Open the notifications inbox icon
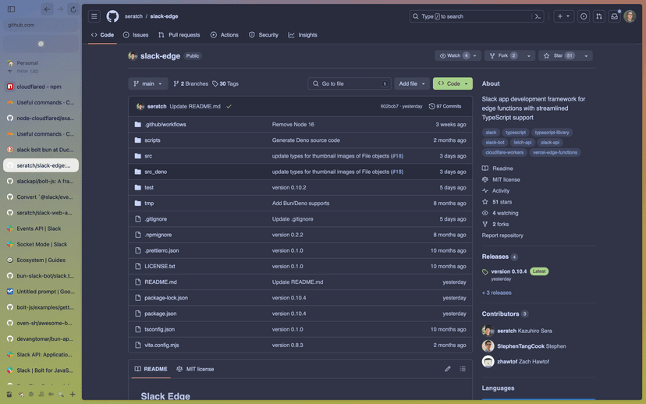 tap(615, 16)
